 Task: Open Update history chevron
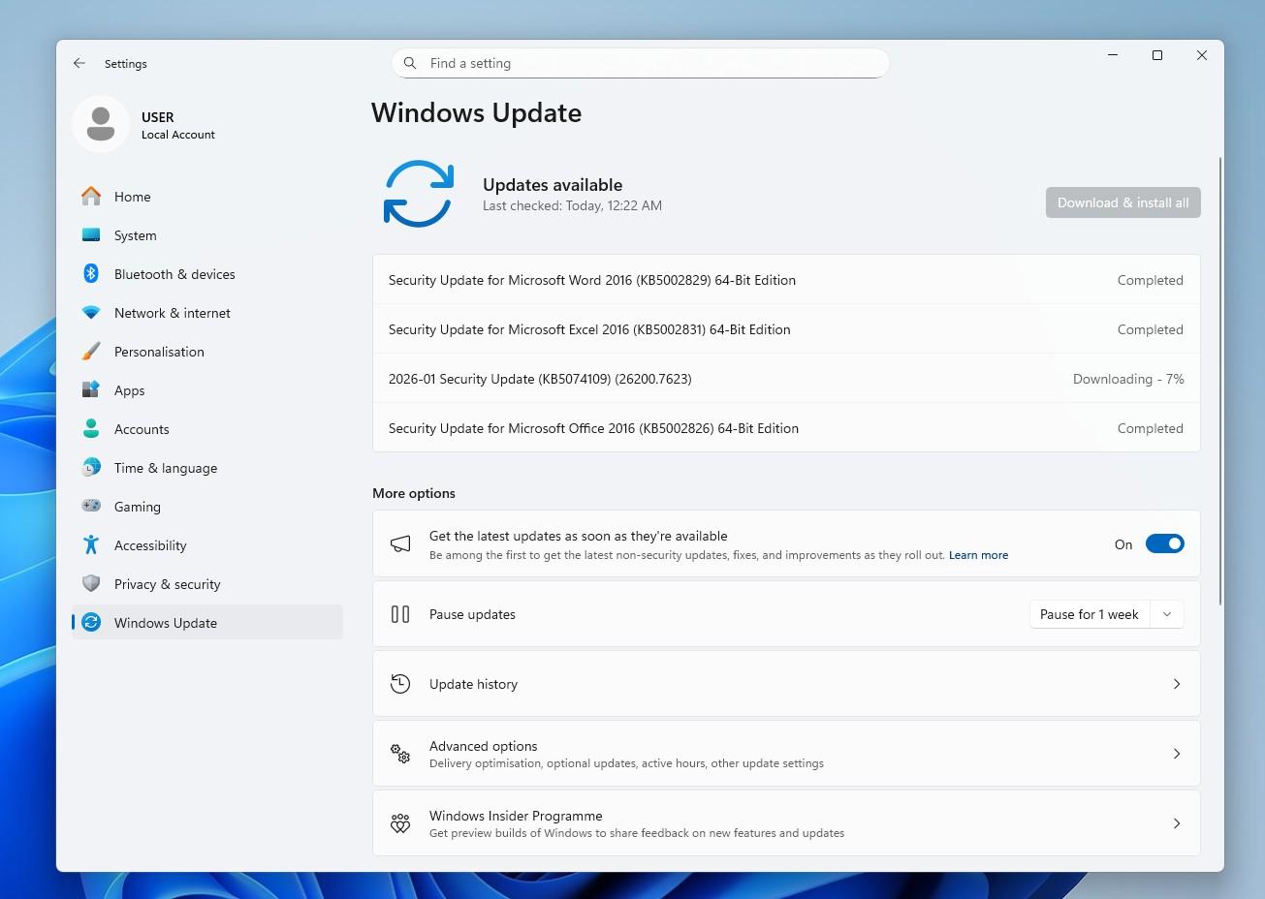click(1177, 684)
